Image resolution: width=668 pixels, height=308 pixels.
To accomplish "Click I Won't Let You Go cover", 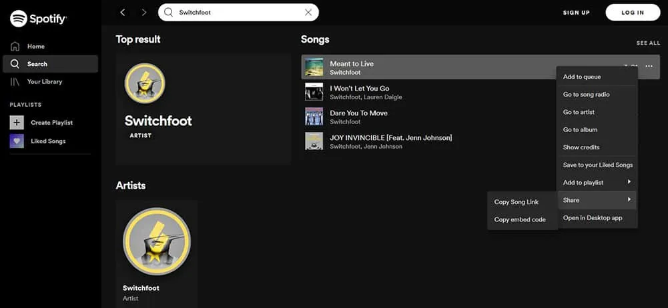I will (314, 92).
